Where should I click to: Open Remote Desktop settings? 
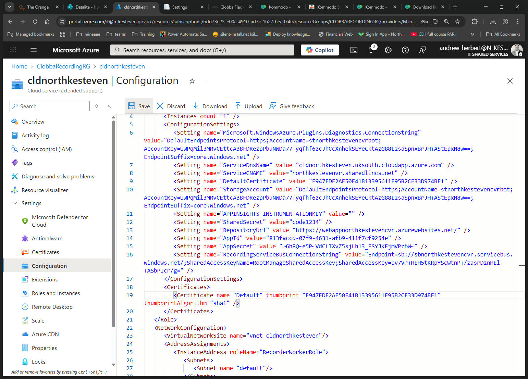click(52, 307)
